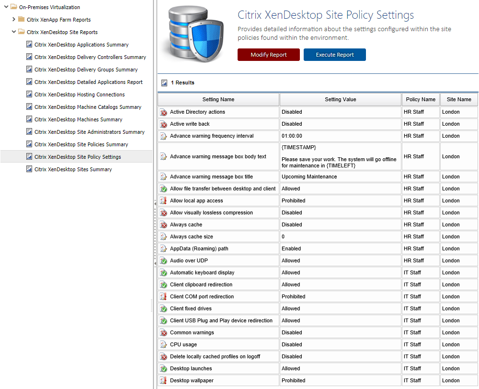This screenshot has height=389, width=479.
Task: Click HR Staff in the Always cache row
Action: tap(414, 224)
